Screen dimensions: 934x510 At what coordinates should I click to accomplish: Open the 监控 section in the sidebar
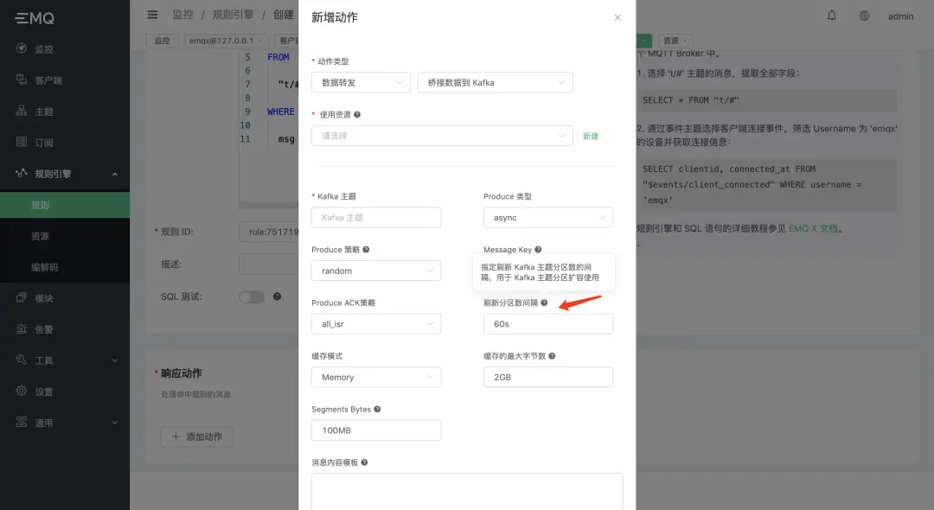40,48
